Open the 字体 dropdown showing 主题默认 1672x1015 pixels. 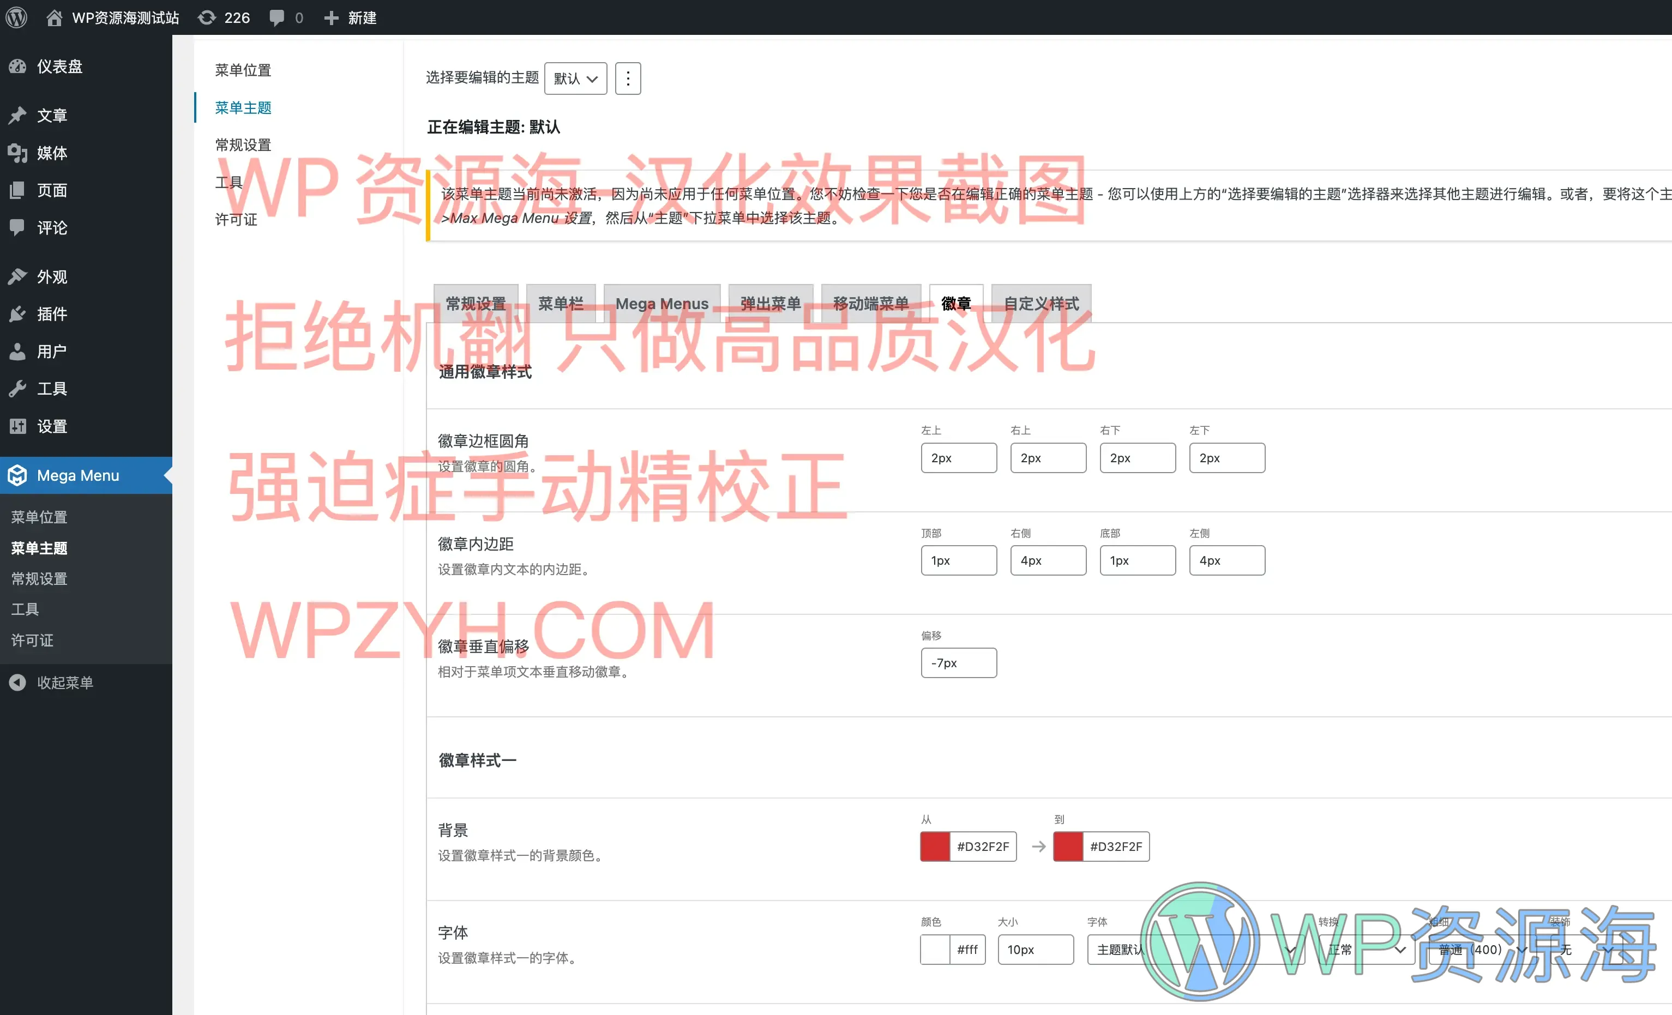point(1195,950)
